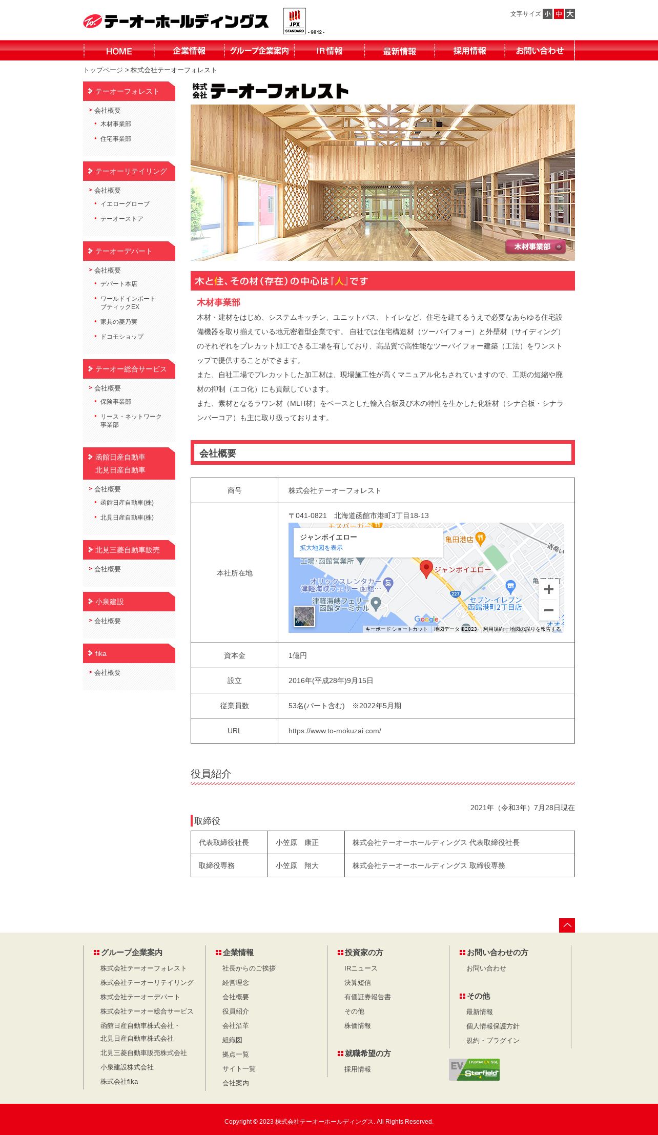Switch map to satellite view thumbnail
The height and width of the screenshot is (1135, 658).
point(304,616)
